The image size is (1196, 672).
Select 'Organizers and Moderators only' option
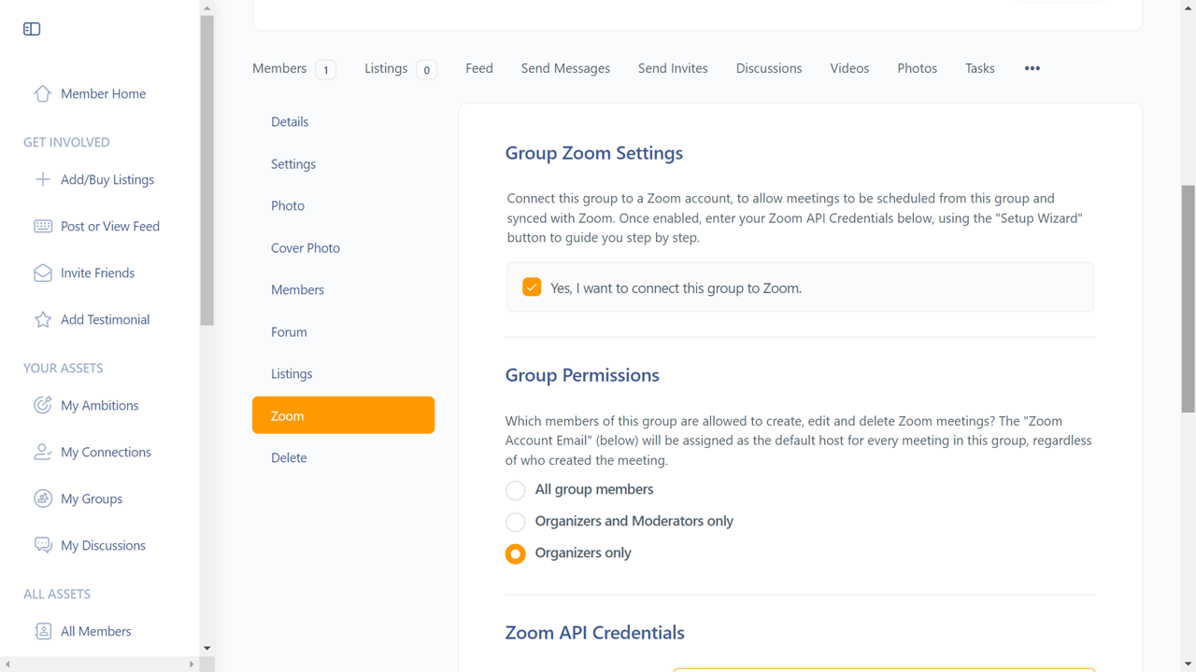tap(515, 522)
